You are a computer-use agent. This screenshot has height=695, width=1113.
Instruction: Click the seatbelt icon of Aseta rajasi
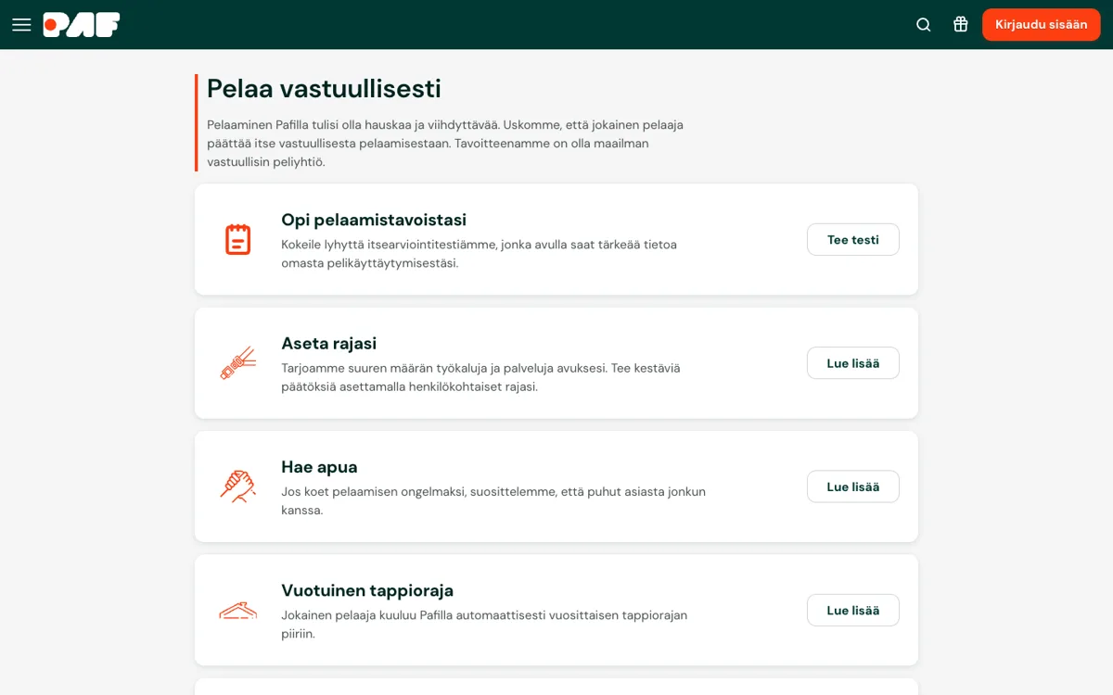(x=238, y=363)
